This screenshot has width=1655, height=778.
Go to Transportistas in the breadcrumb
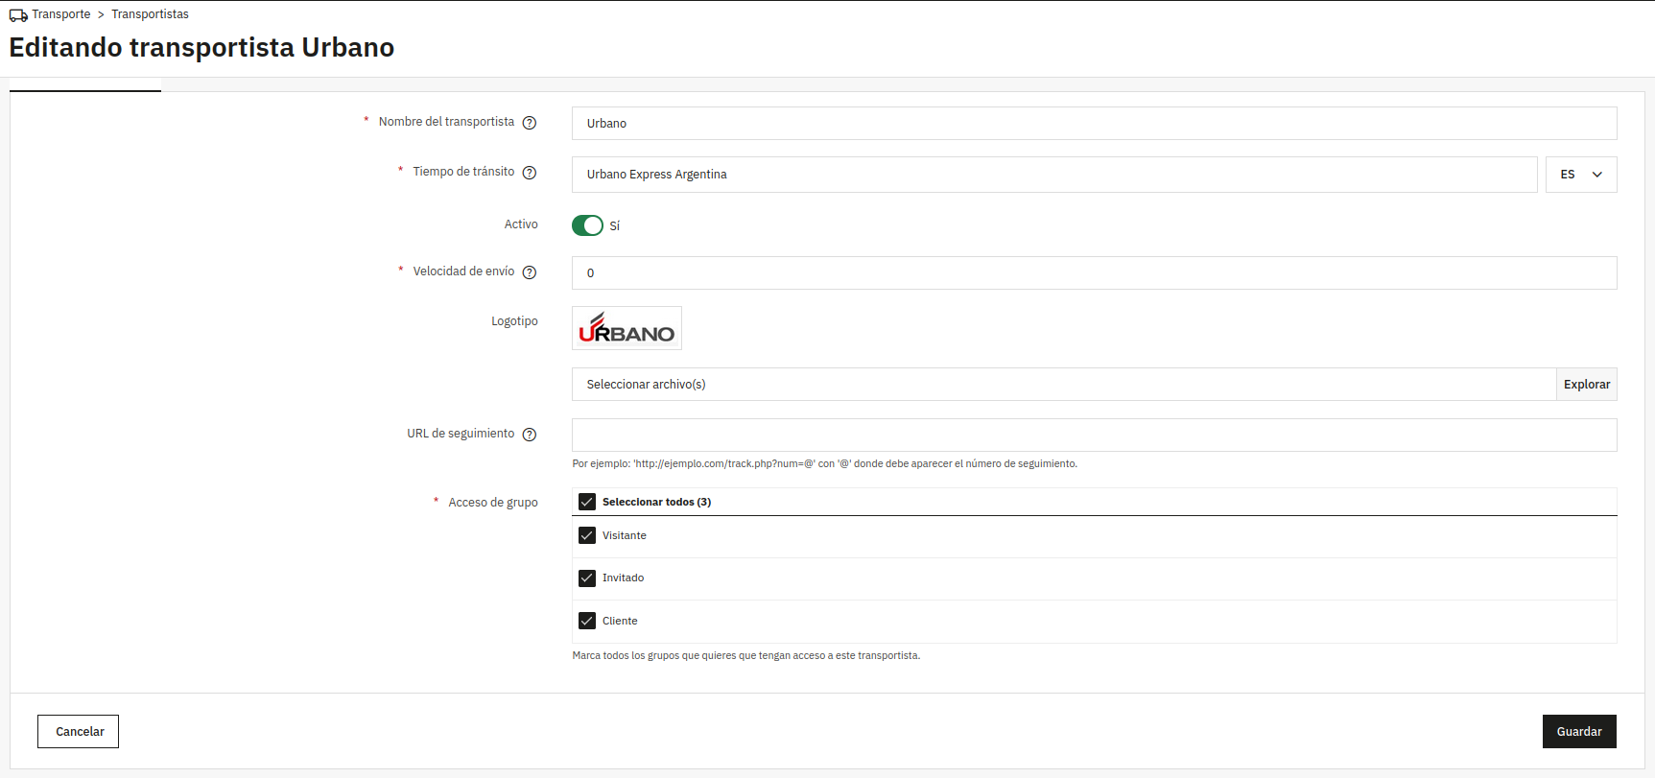tap(150, 14)
